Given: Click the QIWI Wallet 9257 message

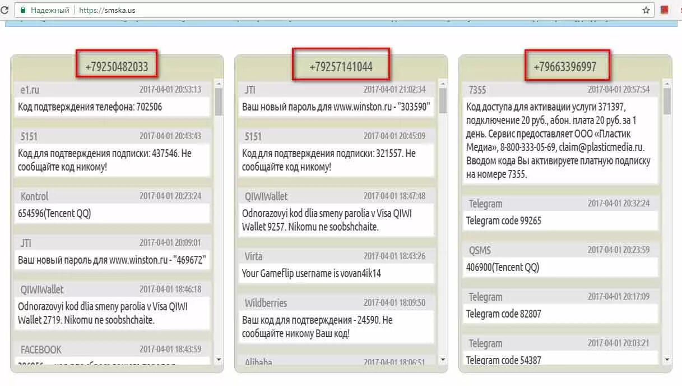Looking at the screenshot, I should pyautogui.click(x=336, y=220).
